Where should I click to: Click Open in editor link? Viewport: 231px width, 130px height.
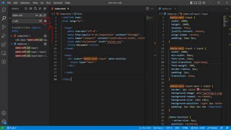(36, 28)
